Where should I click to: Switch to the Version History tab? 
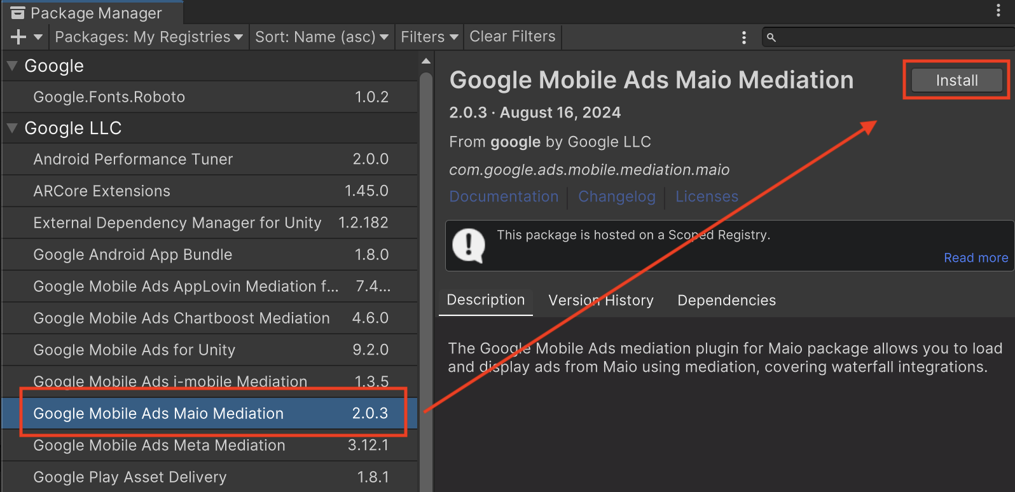601,301
